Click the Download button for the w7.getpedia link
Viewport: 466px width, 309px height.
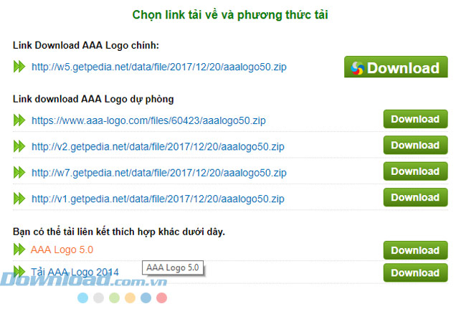tap(416, 171)
